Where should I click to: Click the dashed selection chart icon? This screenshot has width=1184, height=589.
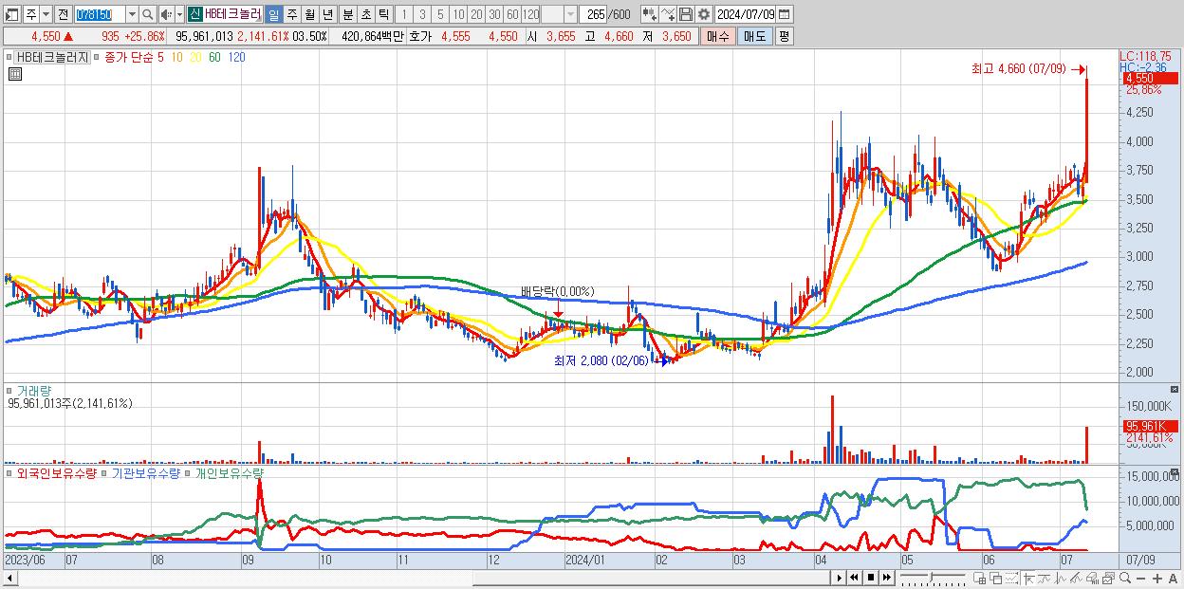coord(1011,578)
